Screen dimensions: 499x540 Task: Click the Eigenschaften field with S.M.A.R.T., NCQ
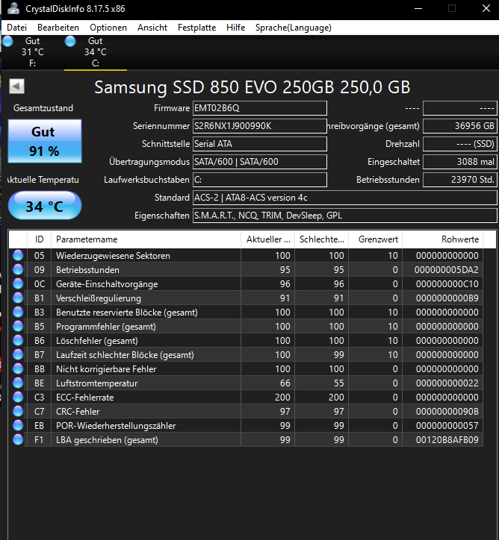(x=344, y=216)
